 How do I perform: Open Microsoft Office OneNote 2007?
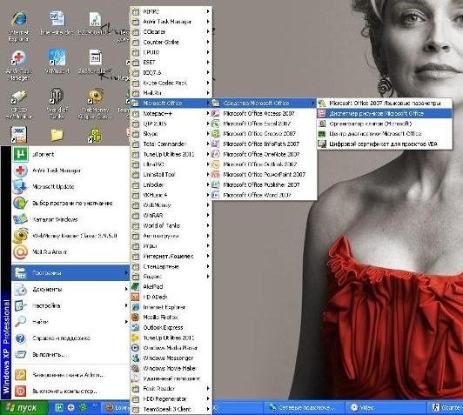264,154
